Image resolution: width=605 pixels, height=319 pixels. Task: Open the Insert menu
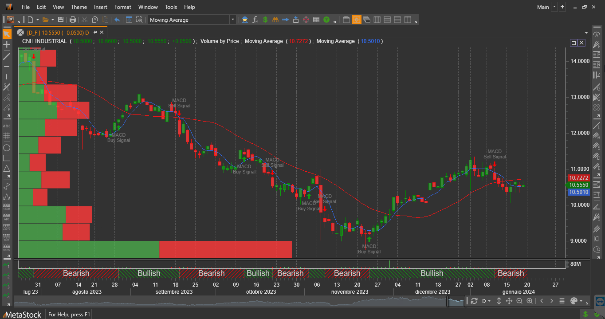[x=101, y=7]
